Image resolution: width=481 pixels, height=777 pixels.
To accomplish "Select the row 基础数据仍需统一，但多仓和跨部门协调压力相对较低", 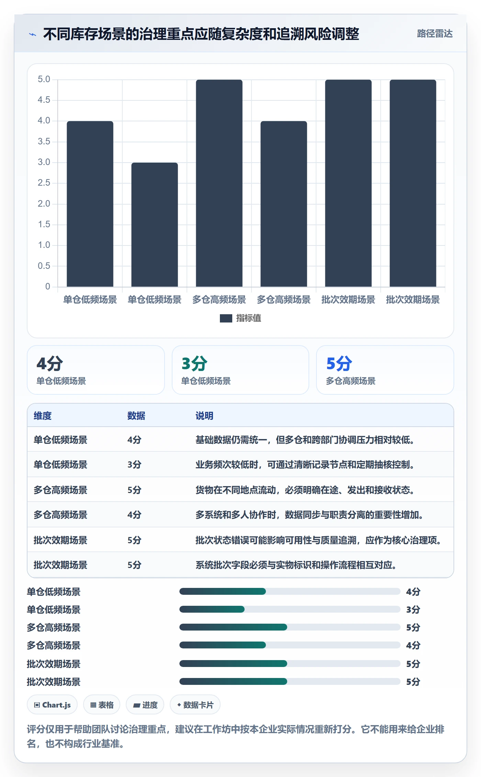I will point(240,439).
